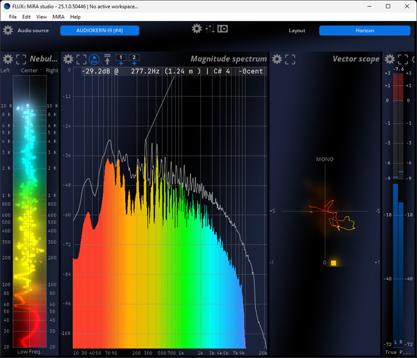Image resolution: width=417 pixels, height=358 pixels.
Task: Select snapshot slot 1
Action: pos(121,57)
